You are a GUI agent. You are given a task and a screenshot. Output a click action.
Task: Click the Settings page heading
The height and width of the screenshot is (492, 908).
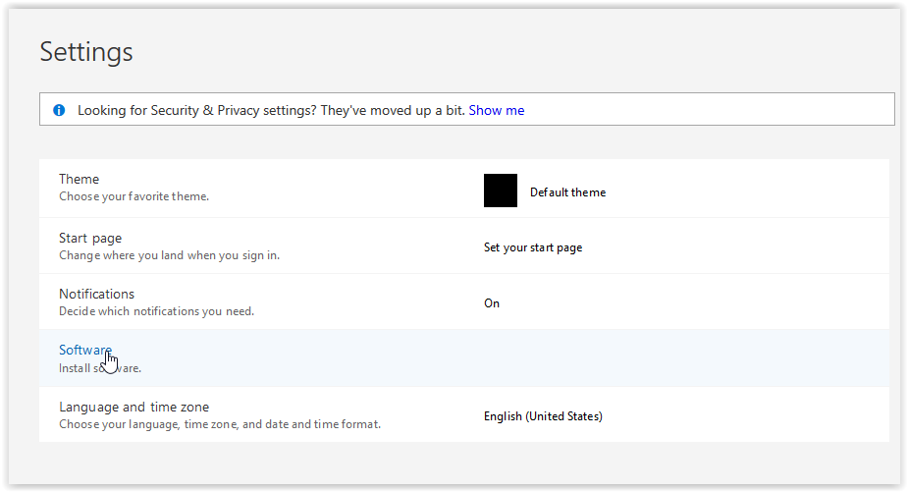click(x=86, y=52)
